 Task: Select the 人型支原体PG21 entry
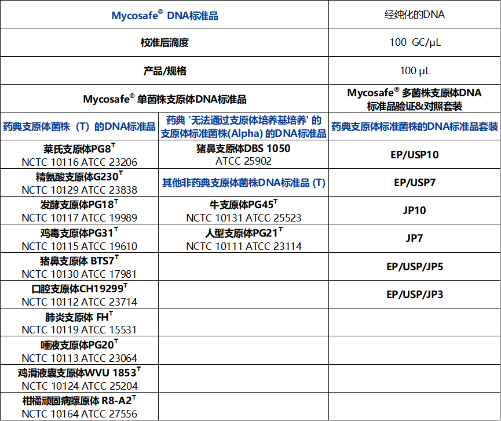[x=243, y=239]
